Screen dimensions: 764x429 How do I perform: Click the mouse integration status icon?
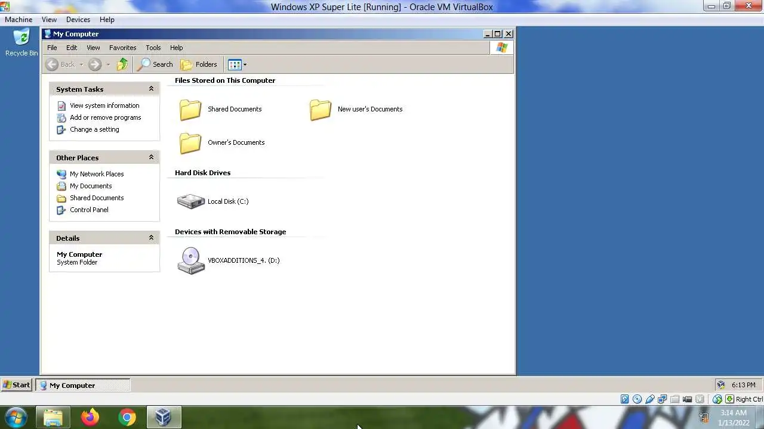(717, 399)
